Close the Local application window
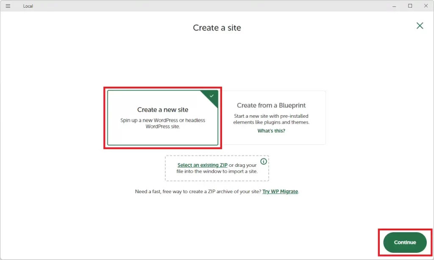 coord(426,6)
